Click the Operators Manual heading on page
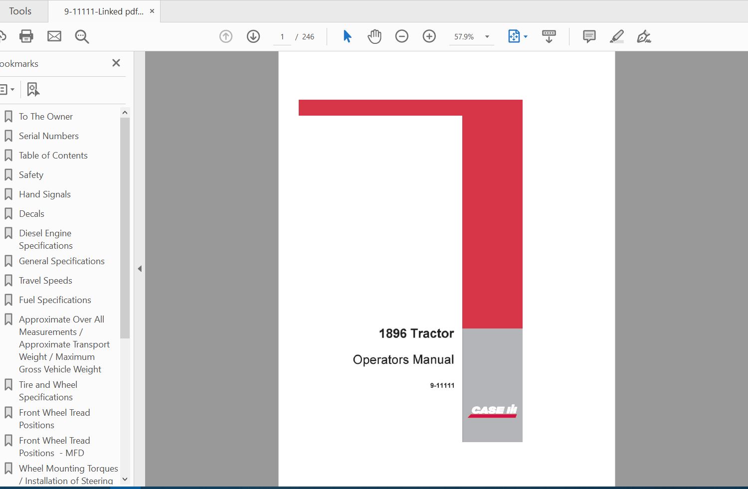748x489 pixels. click(x=403, y=360)
